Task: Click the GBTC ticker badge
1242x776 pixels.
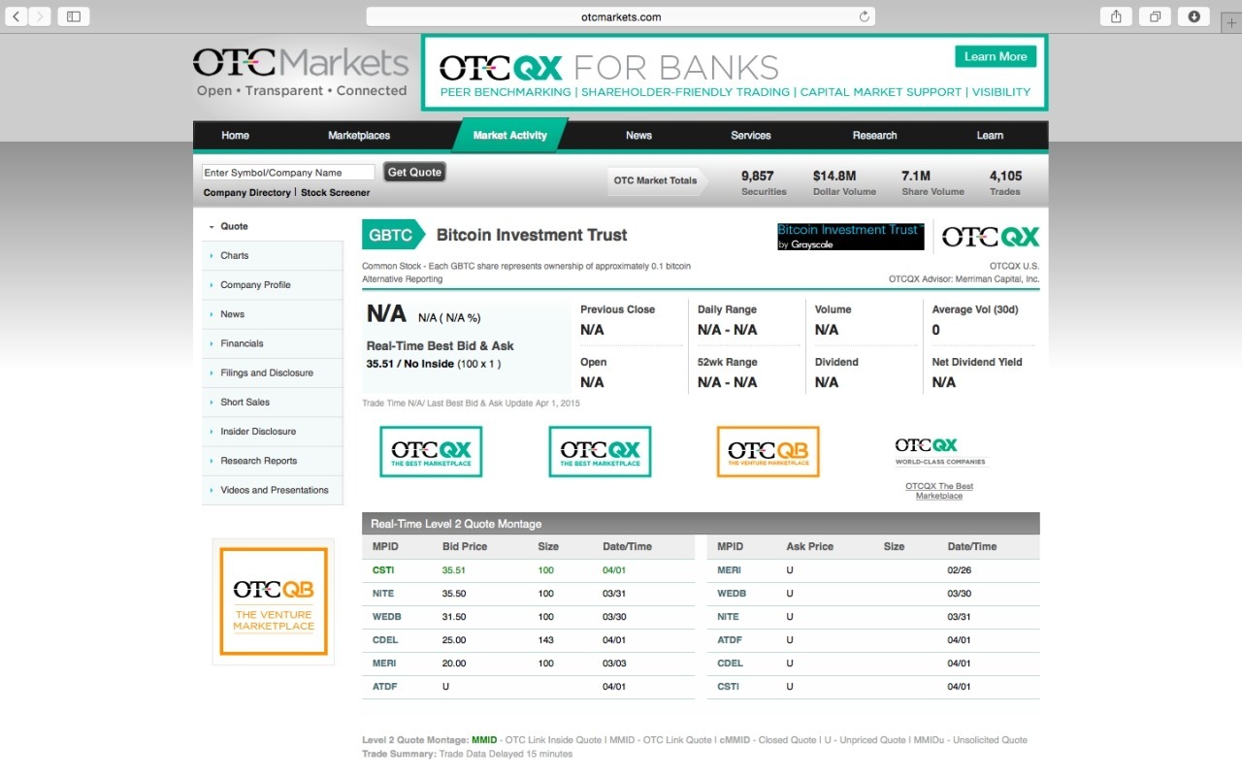Action: click(x=392, y=235)
